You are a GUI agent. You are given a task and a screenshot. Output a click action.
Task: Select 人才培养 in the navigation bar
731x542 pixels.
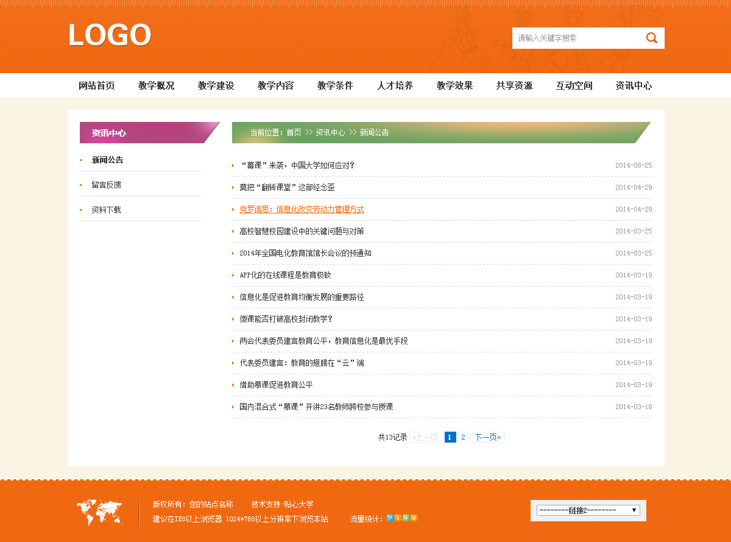click(395, 86)
